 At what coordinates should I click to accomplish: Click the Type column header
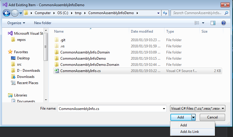click(170, 31)
